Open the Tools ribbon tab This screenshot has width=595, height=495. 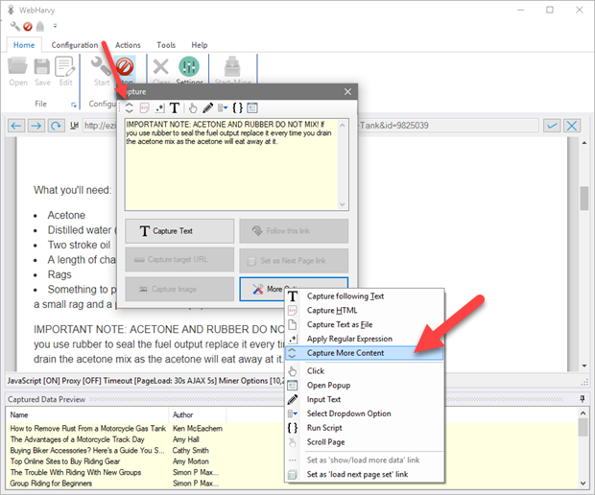[166, 45]
